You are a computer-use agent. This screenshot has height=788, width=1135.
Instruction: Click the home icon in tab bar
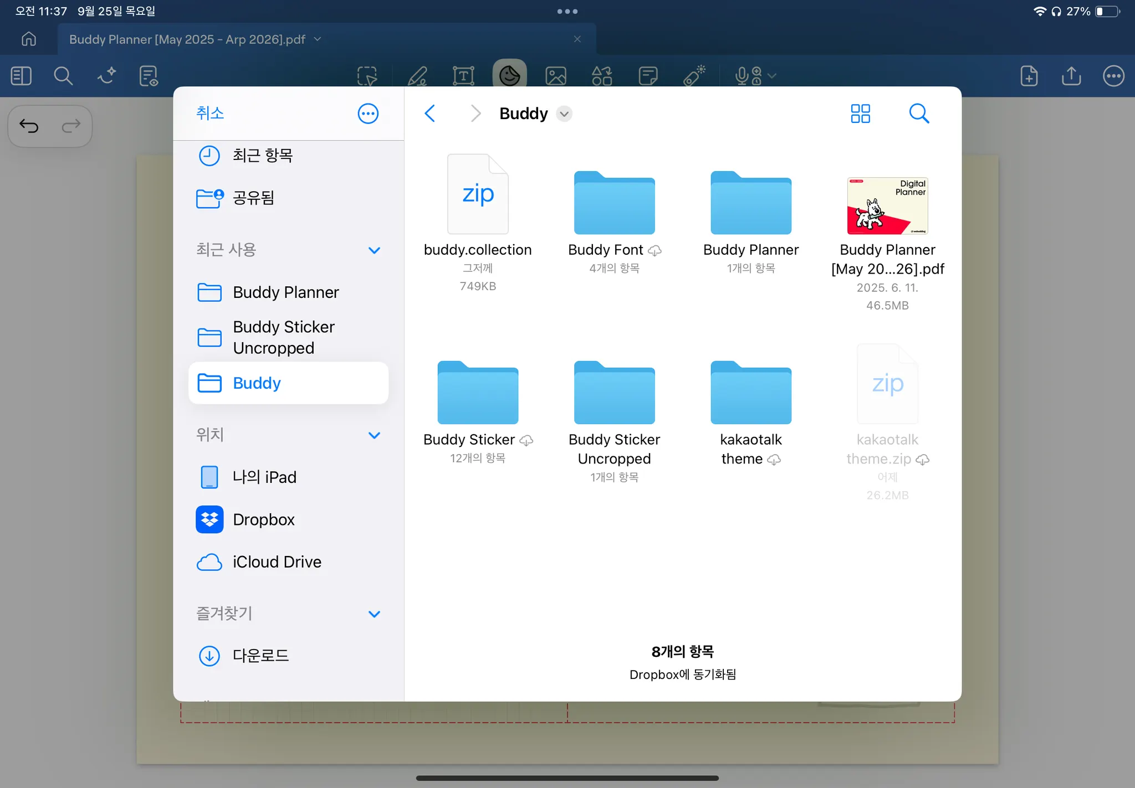click(29, 39)
